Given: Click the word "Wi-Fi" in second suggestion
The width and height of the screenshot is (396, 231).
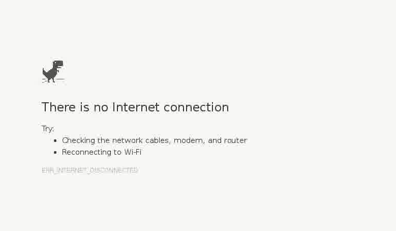Looking at the screenshot, I should [x=133, y=152].
